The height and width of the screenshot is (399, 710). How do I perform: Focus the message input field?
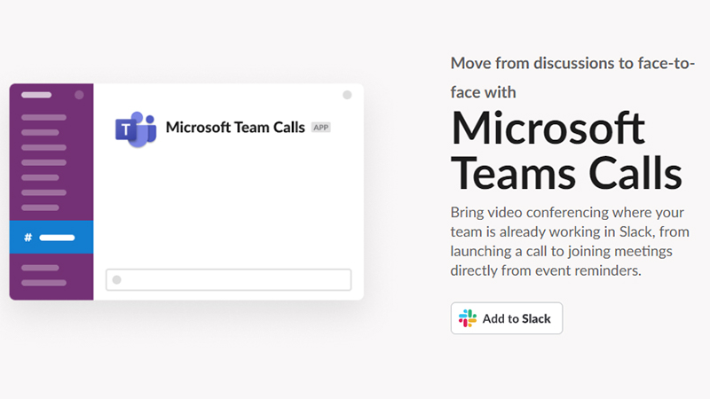[229, 280]
